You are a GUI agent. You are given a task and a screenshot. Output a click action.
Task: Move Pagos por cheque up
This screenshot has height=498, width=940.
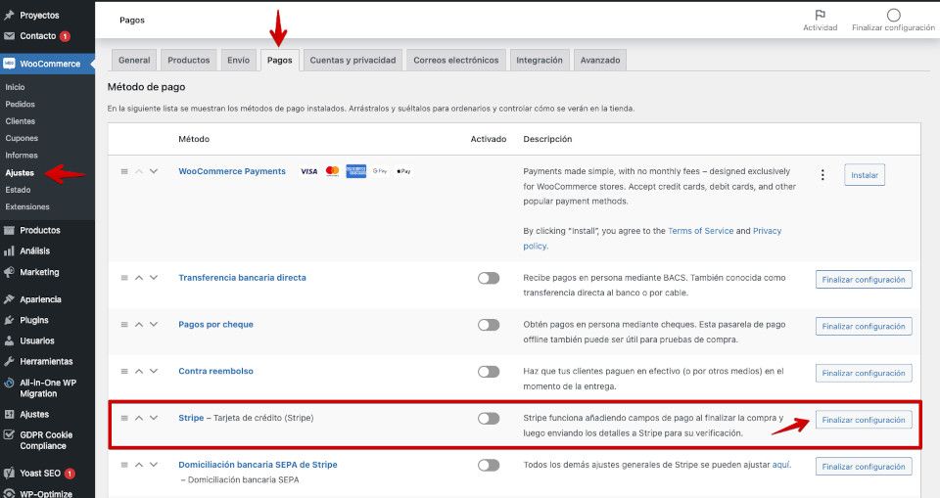tap(138, 325)
